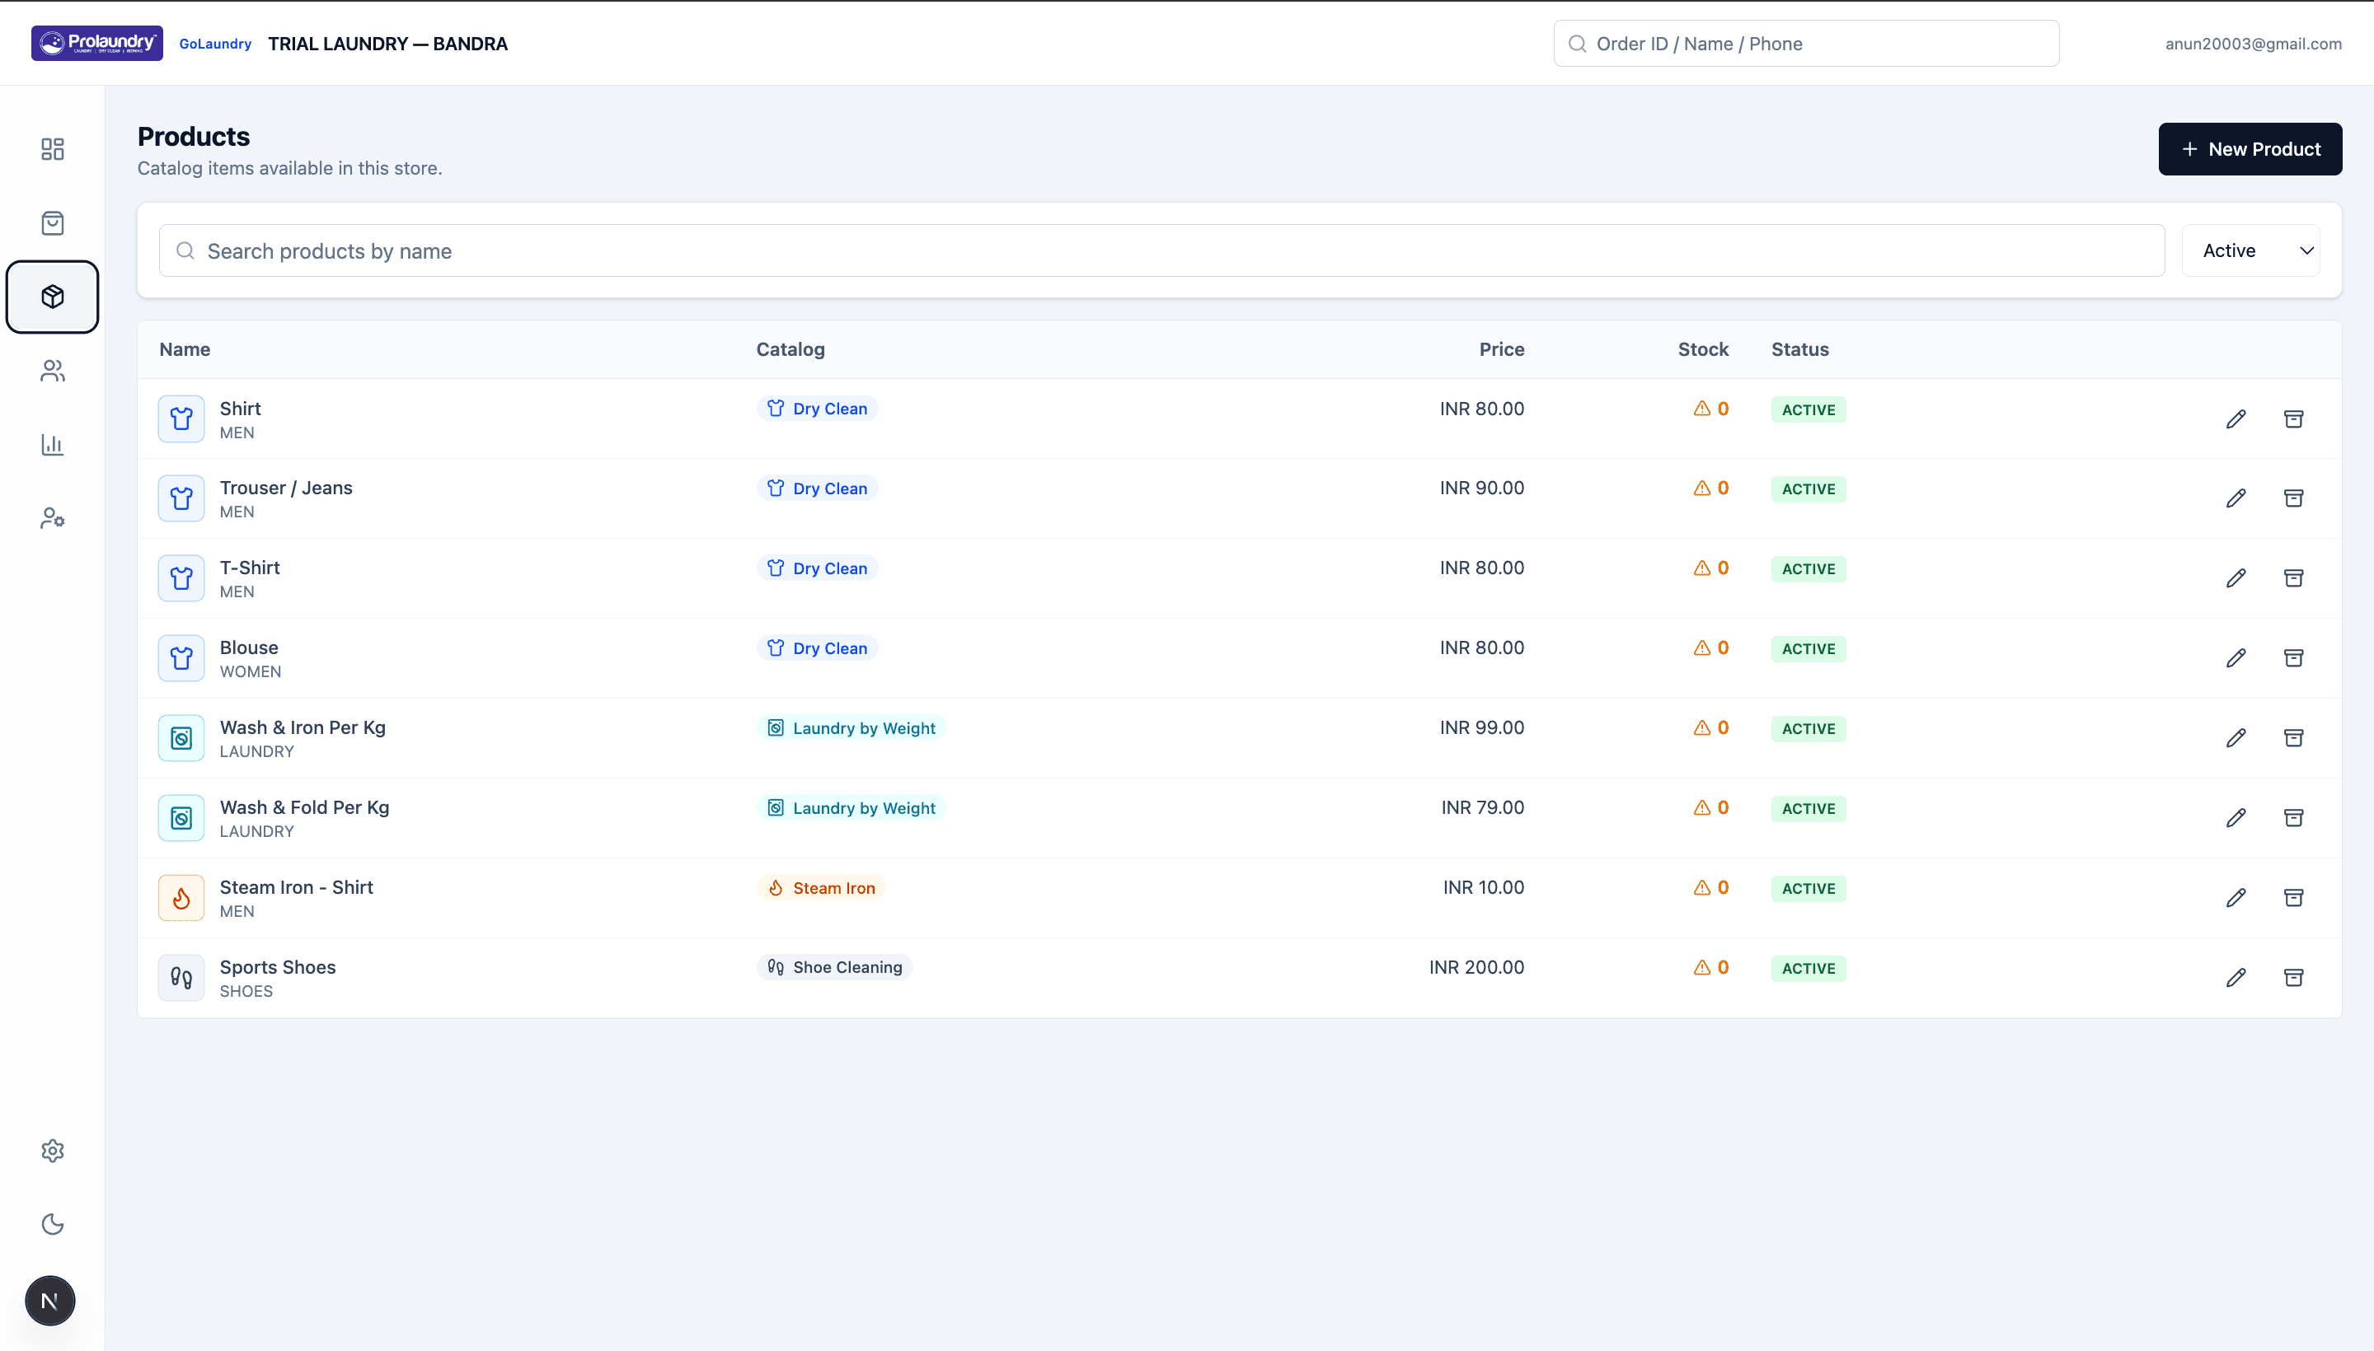This screenshot has height=1351, width=2374.
Task: Select the Products cube icon in sidebar
Action: [x=52, y=297]
